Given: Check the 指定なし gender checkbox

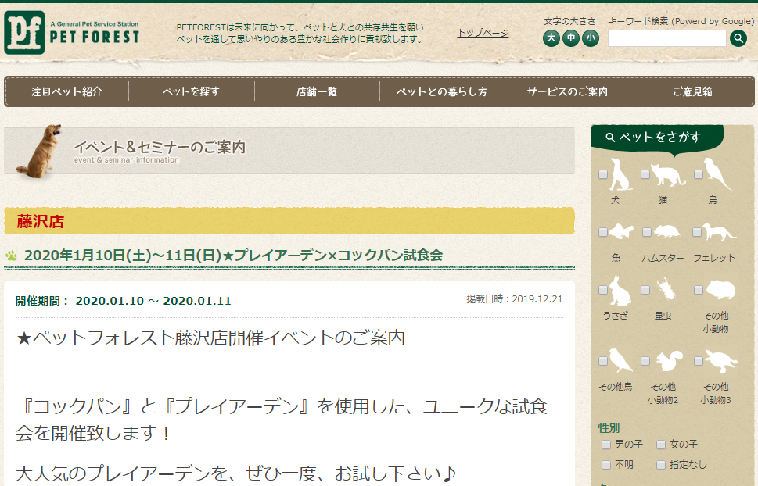Looking at the screenshot, I should point(661,465).
